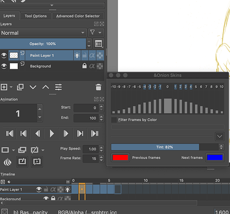Open the Tool Options tab
230x214 pixels.
tap(36, 16)
